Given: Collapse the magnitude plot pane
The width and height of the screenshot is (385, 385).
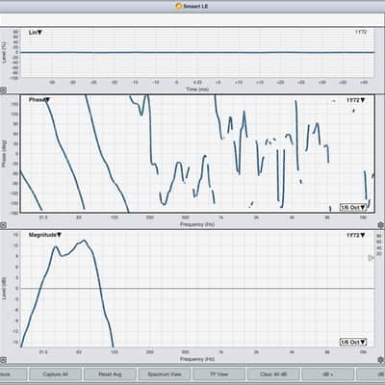Looking at the screenshot, I should [3, 360].
